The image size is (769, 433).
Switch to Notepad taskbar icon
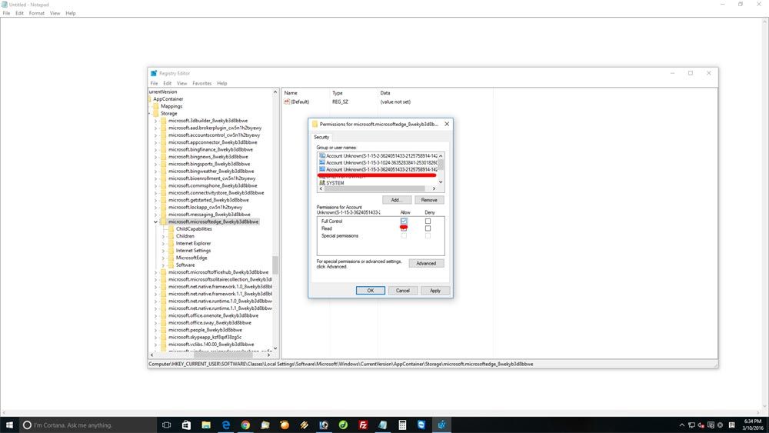382,425
